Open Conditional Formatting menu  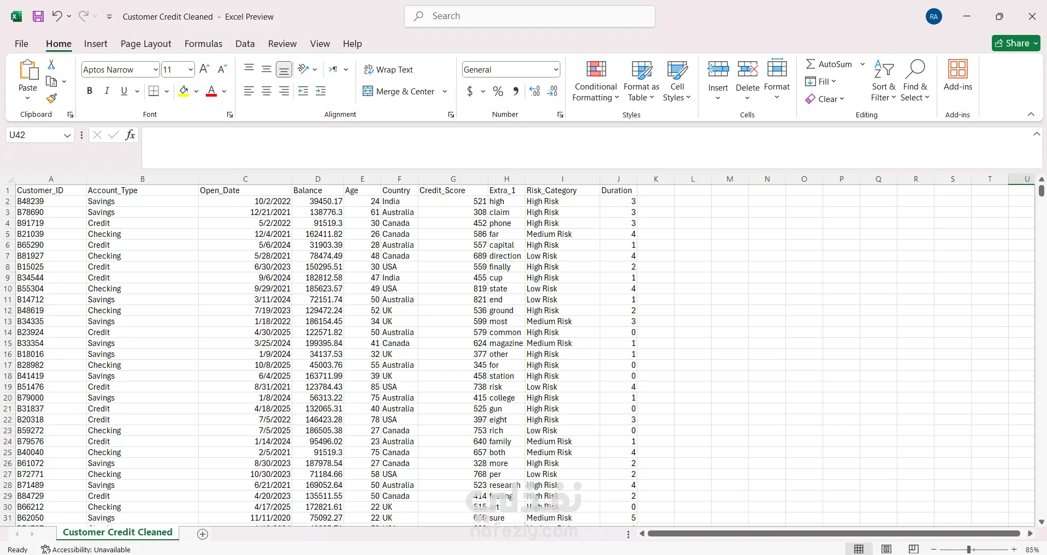(596, 81)
